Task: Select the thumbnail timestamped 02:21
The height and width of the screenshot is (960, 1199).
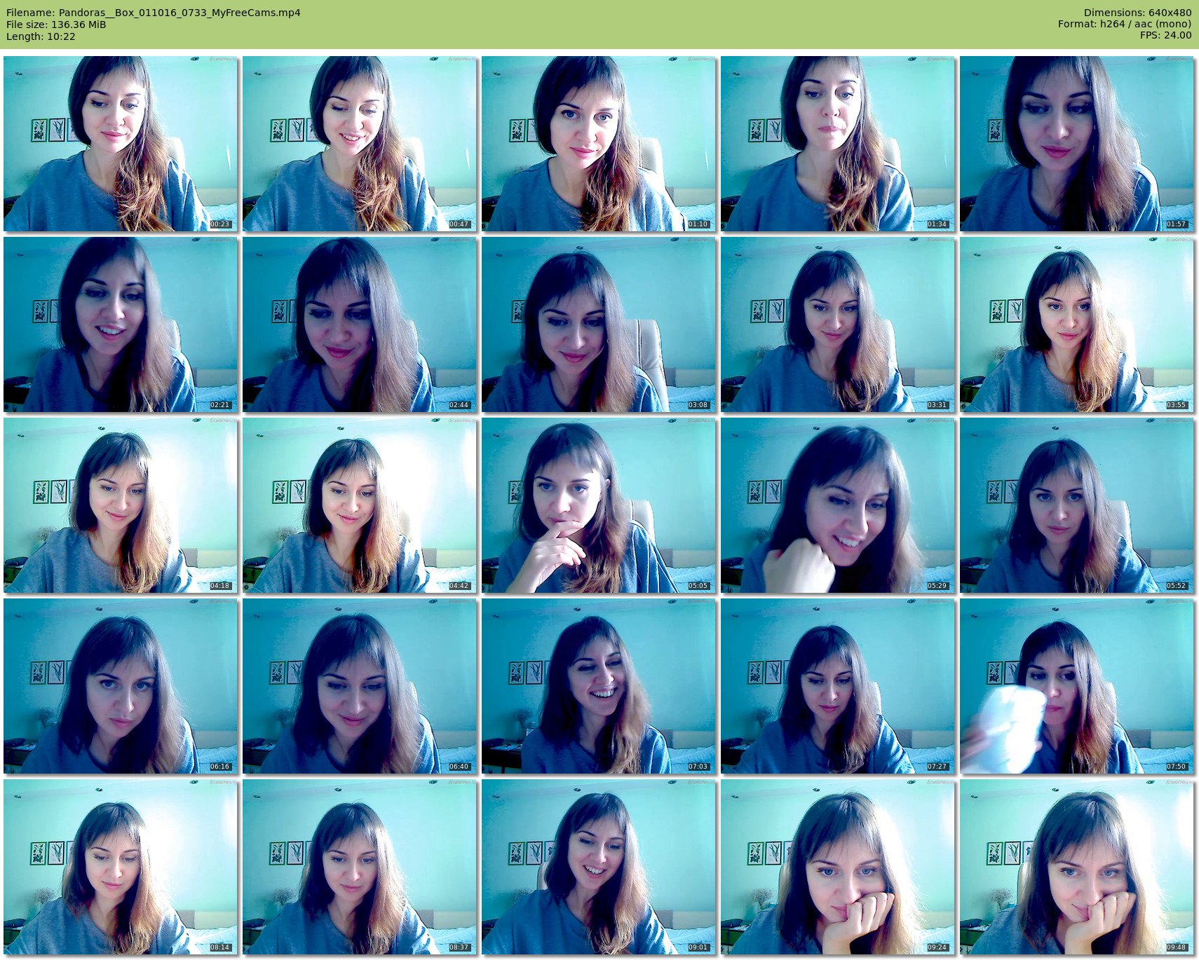Action: [x=121, y=324]
